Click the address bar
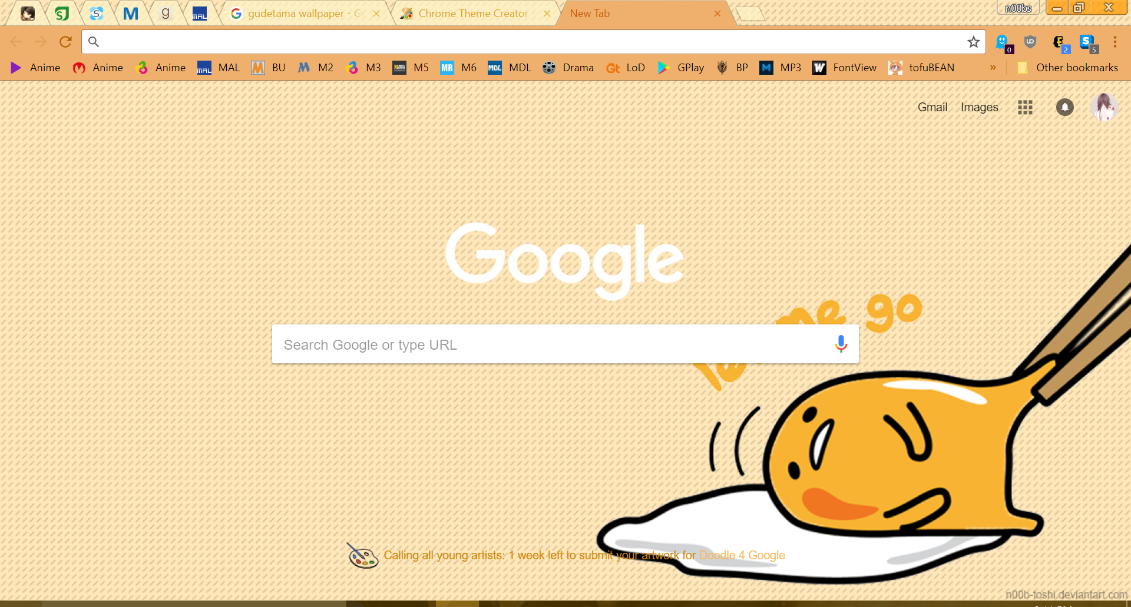The height and width of the screenshot is (607, 1131). pos(533,42)
